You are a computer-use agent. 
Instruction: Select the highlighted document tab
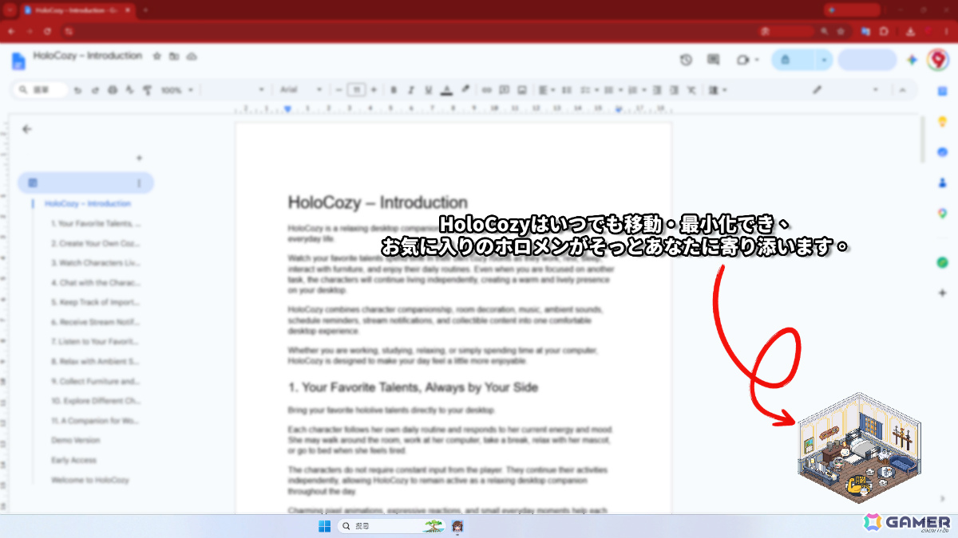click(85, 183)
